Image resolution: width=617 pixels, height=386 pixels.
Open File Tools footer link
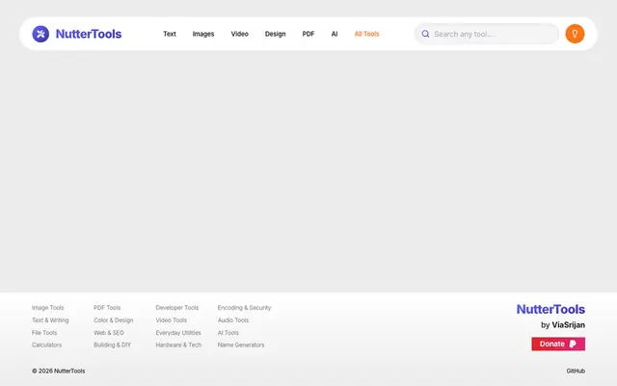(44, 333)
